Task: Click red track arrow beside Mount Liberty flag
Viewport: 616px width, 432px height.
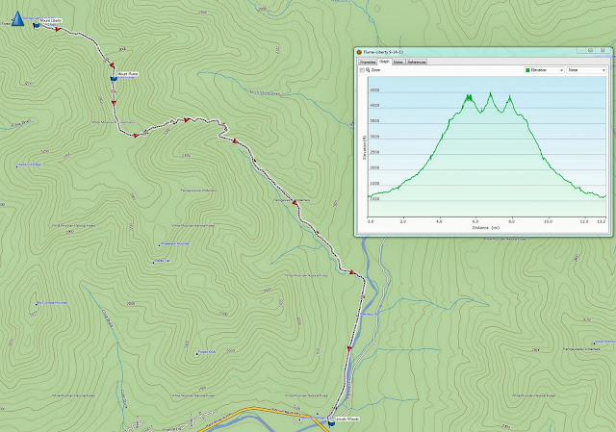Action: coord(58,30)
